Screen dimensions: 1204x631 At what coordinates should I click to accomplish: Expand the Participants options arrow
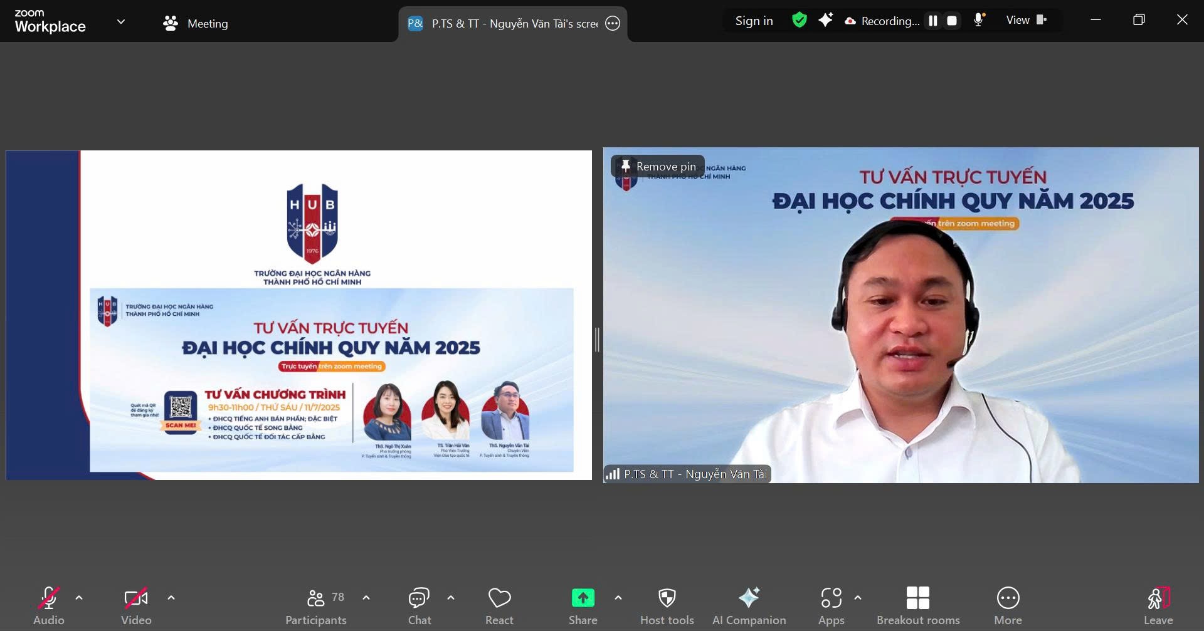[x=366, y=598]
